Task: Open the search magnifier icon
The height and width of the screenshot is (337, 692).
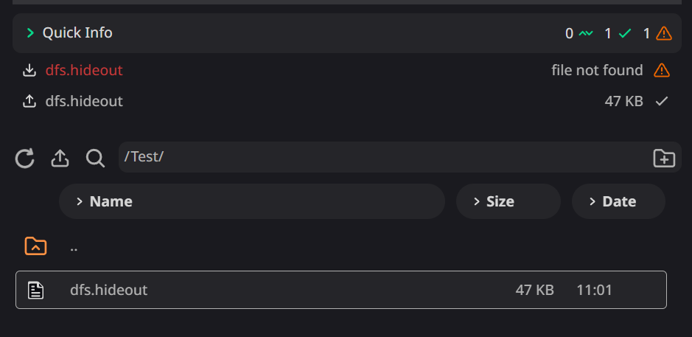Action: (x=95, y=158)
